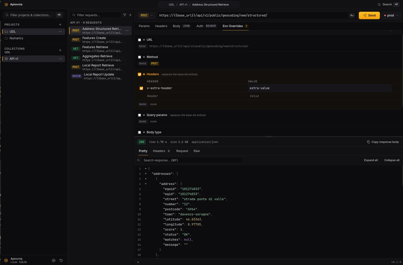Screen dimensions: 403x265
Task: Open API v1 collection more options menu
Action: click(x=60, y=59)
